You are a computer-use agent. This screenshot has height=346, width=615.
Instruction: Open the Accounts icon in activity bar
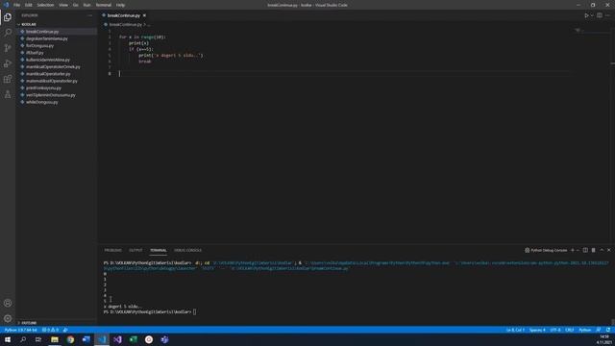pyautogui.click(x=8, y=303)
